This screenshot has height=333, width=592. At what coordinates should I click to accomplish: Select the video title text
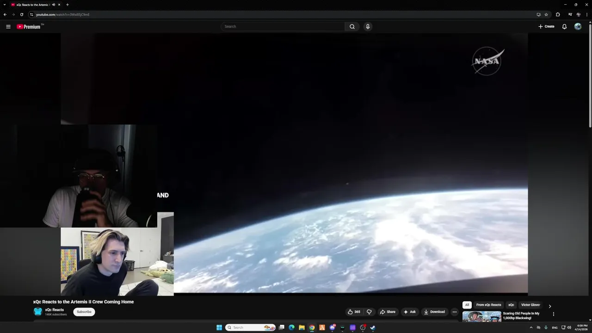click(x=83, y=302)
